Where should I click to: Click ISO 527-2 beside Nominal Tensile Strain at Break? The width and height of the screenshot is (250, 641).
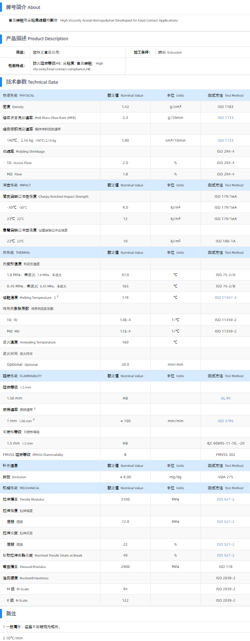pyautogui.click(x=225, y=555)
